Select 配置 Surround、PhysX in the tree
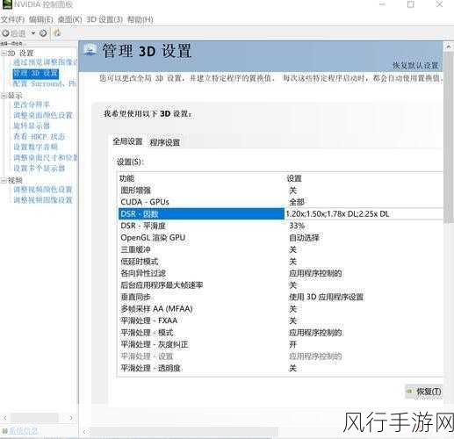The image size is (454, 439). pyautogui.click(x=45, y=84)
